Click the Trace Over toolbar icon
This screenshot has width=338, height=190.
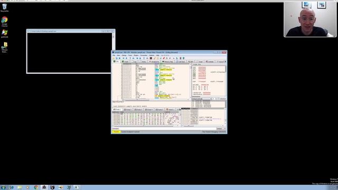140,58
